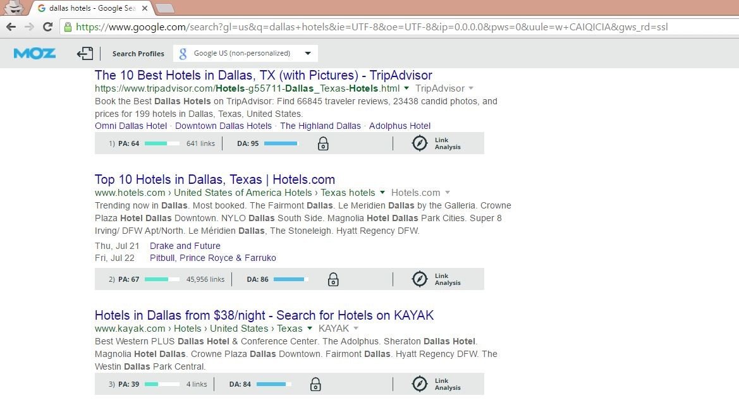This screenshot has width=739, height=405.
Task: Click the 'PA: 39' label
Action: click(x=129, y=384)
